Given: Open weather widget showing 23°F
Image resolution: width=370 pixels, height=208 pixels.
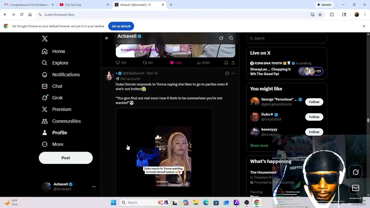Looking at the screenshot, I should [x=12, y=203].
